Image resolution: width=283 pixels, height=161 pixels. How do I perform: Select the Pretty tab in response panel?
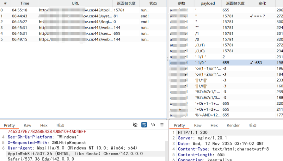179,125
